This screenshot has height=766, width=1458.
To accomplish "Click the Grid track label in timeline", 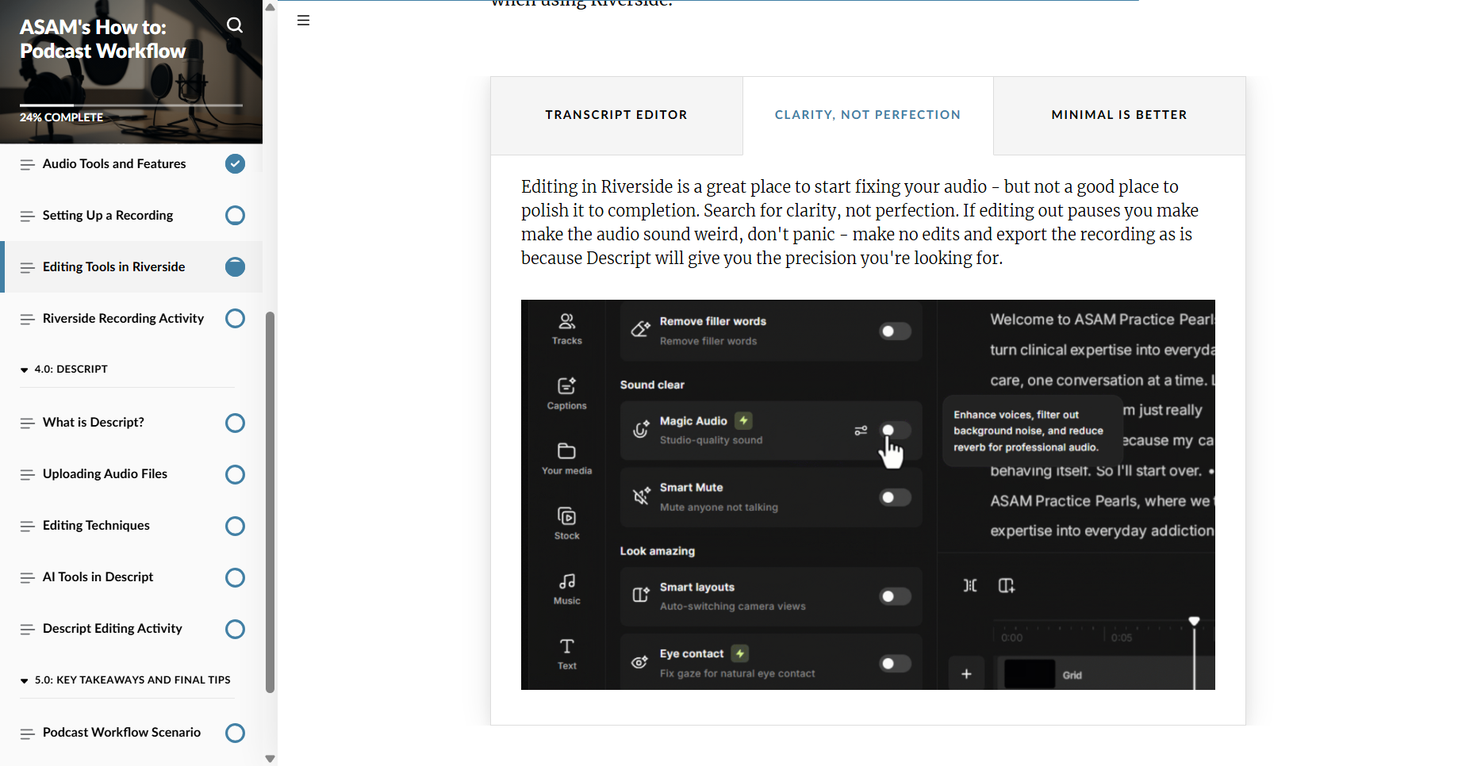I will tap(1072, 675).
